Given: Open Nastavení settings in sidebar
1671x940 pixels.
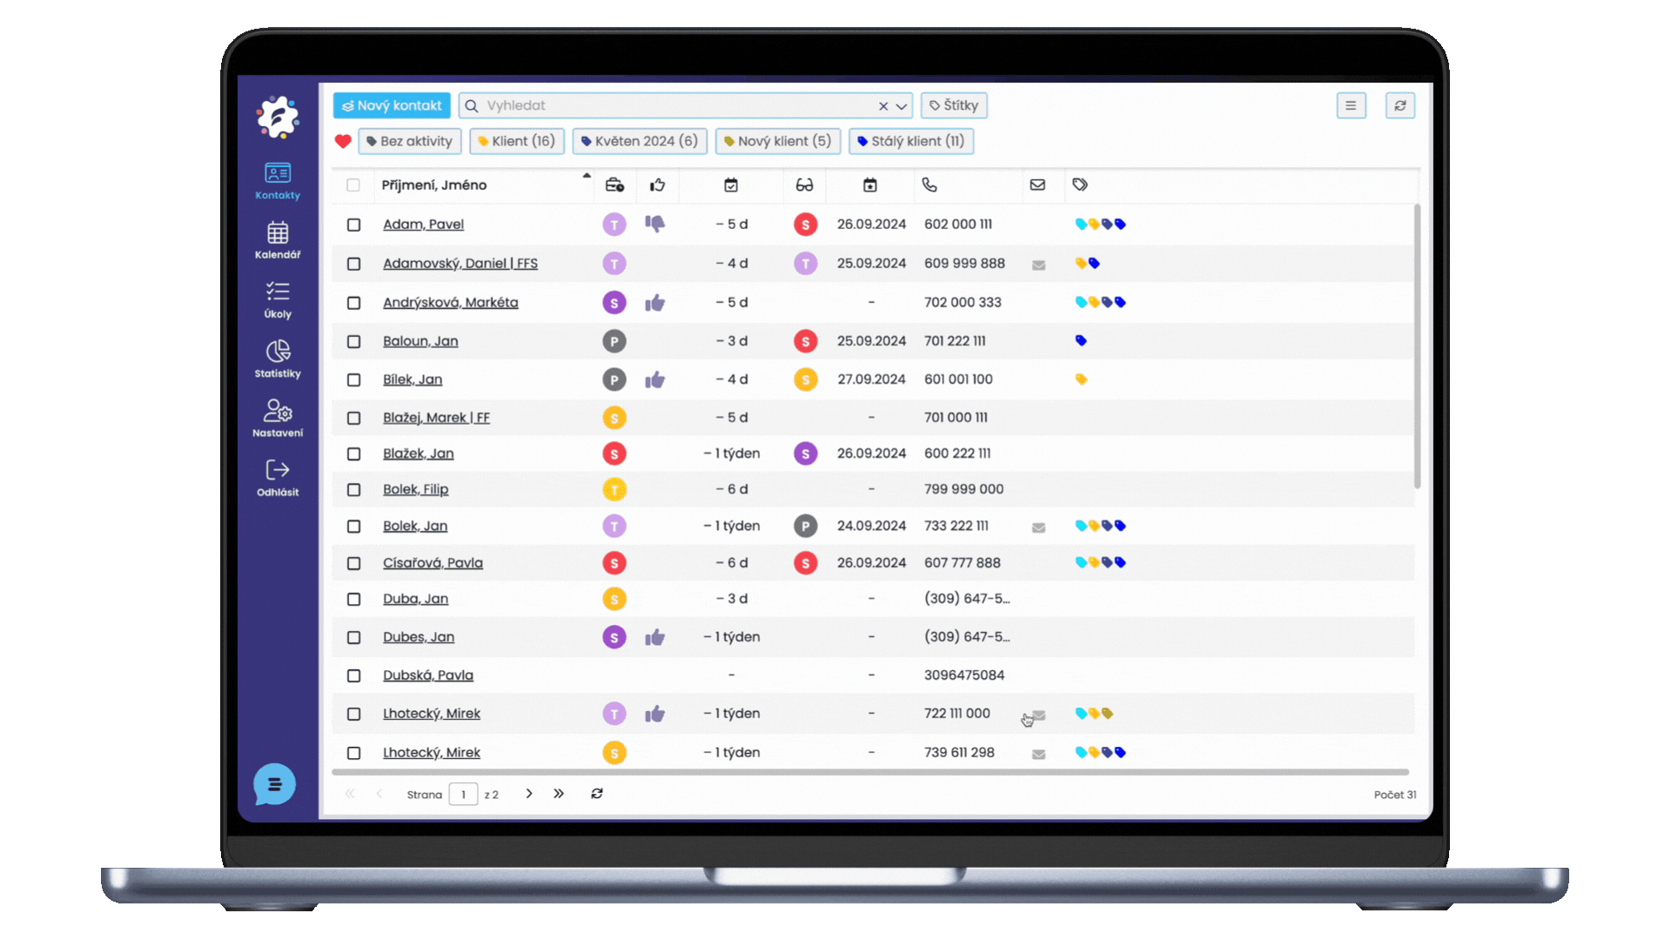Looking at the screenshot, I should (278, 411).
